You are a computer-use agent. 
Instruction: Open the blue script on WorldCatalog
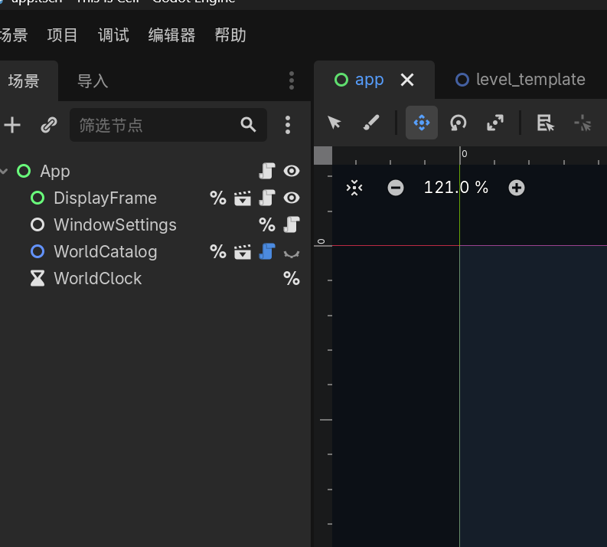tap(267, 251)
